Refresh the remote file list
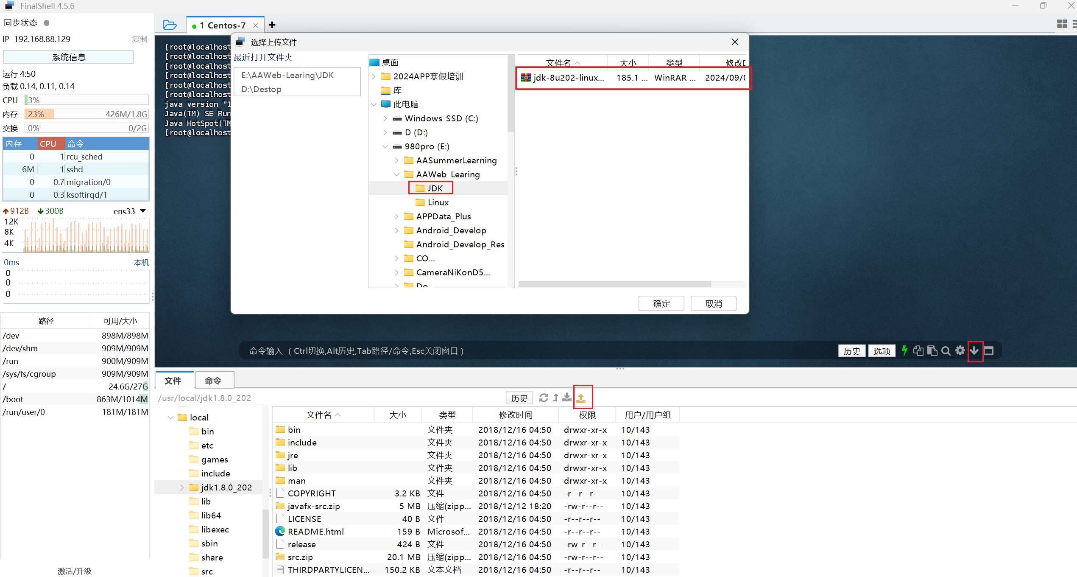 (x=543, y=398)
